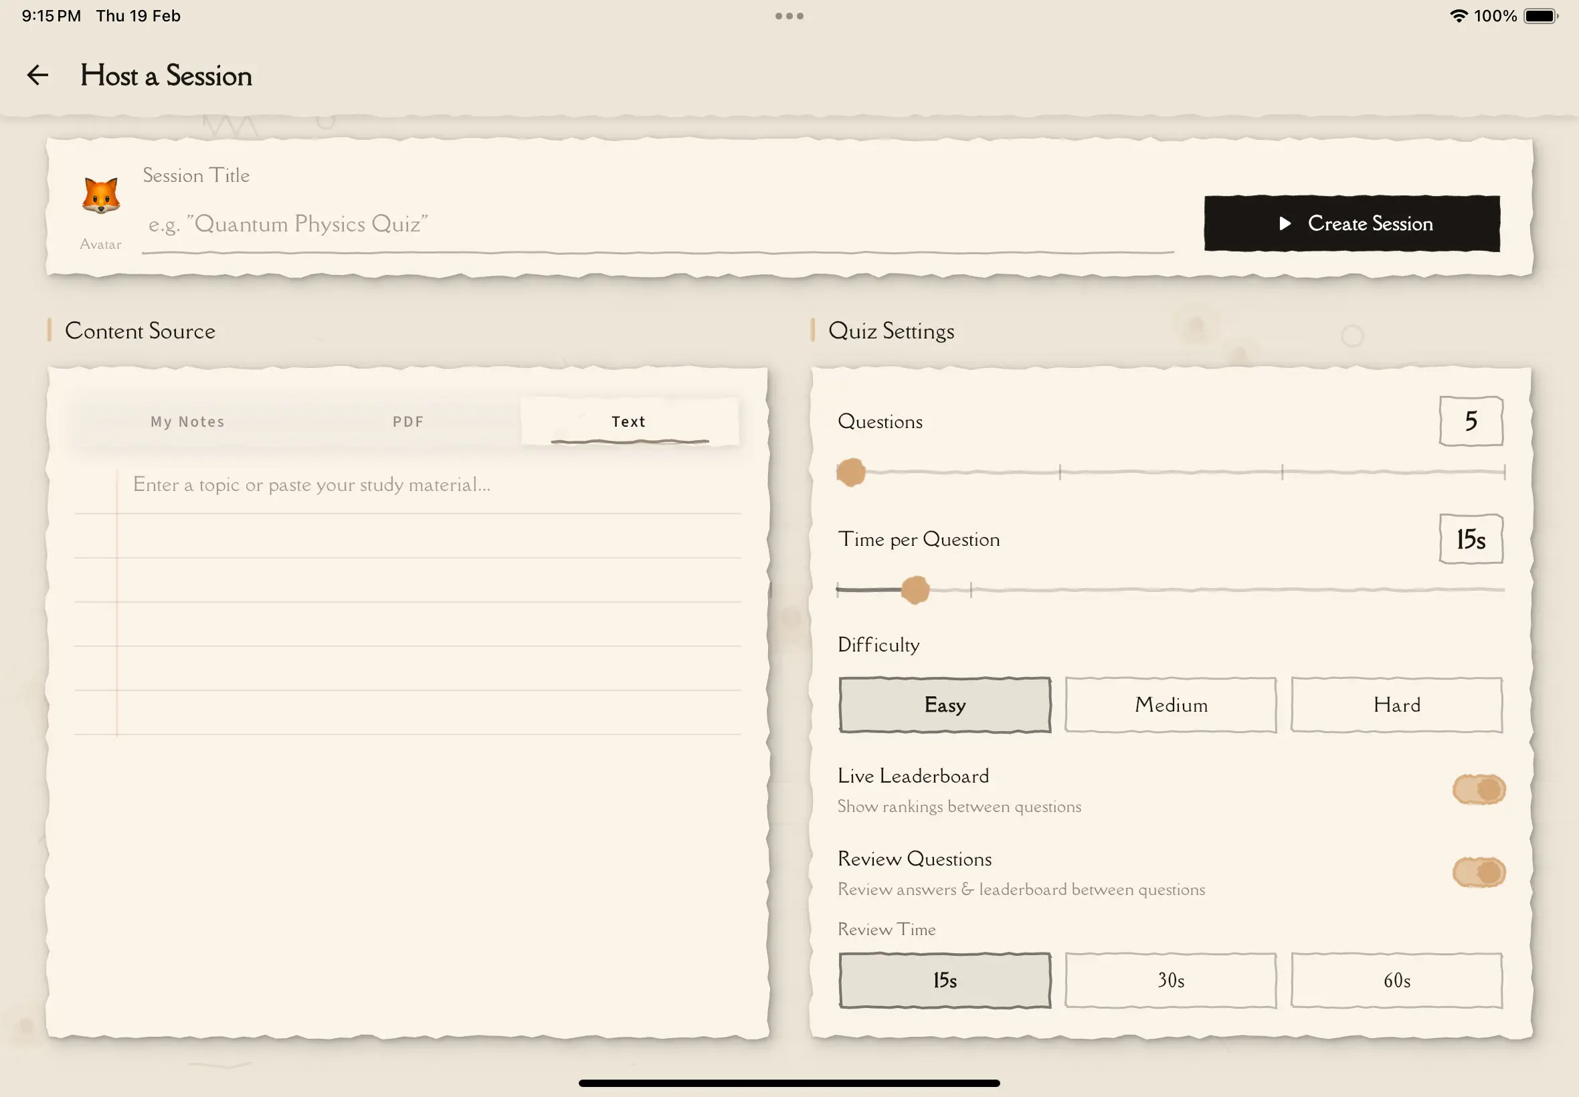Tap the battery status icon
Screen dimensions: 1579x1097
click(1540, 16)
